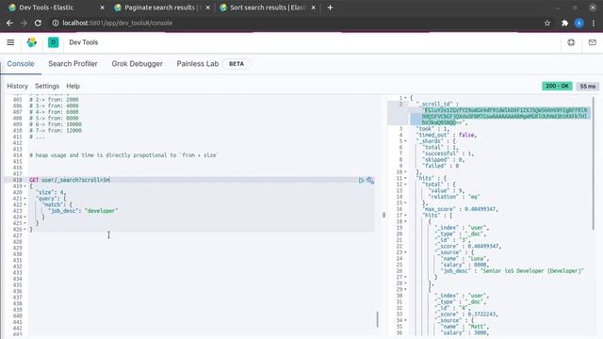Collapse the _shards fold at line 5

pos(405,141)
